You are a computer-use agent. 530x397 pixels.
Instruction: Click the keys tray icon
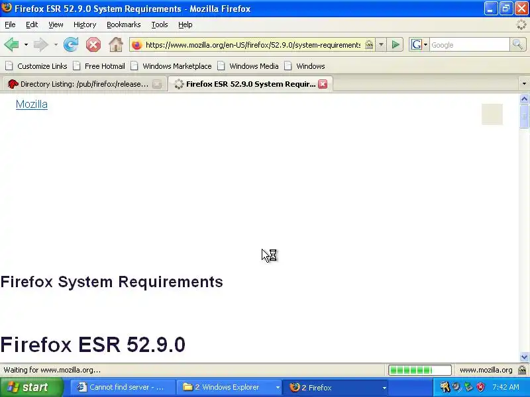[x=445, y=387]
